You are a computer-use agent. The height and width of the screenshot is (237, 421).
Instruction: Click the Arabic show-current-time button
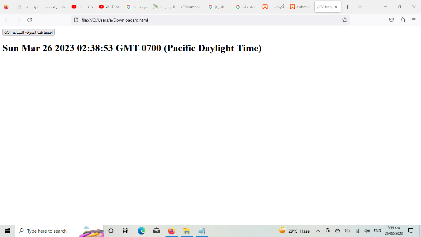pyautogui.click(x=28, y=32)
